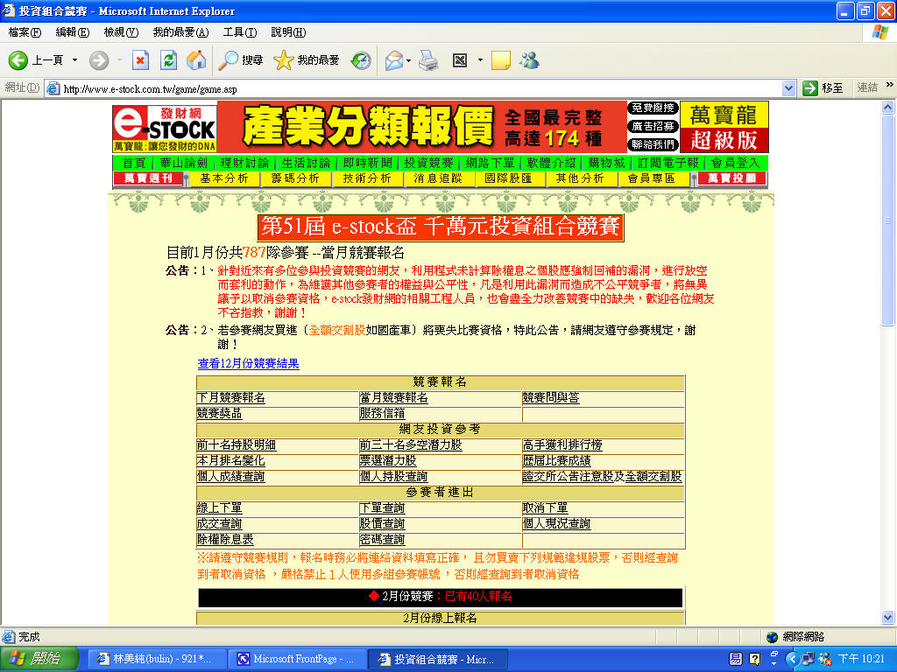Viewport: 897px width, 672px height.
Task: Open the 說明(H) Help menu
Action: coord(288,32)
